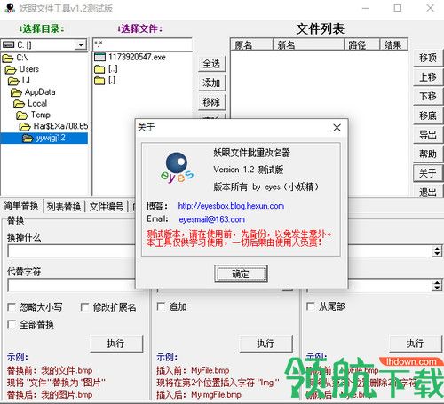Click the 帮助 (help) button
Image resolution: width=444 pixels, height=404 pixels.
point(428,154)
